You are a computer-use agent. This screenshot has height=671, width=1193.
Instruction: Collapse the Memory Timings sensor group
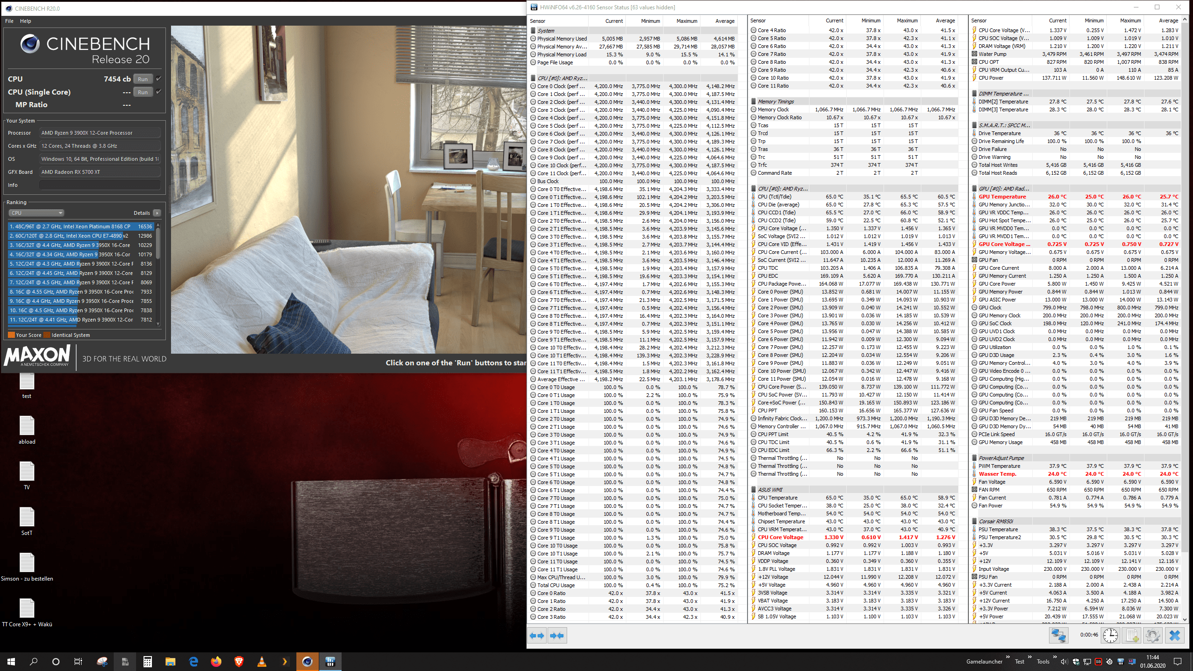point(854,102)
